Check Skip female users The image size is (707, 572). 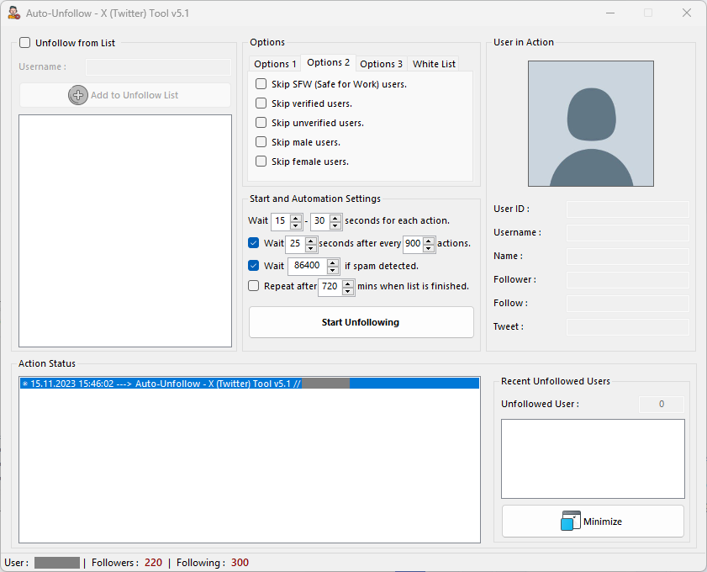click(x=261, y=162)
